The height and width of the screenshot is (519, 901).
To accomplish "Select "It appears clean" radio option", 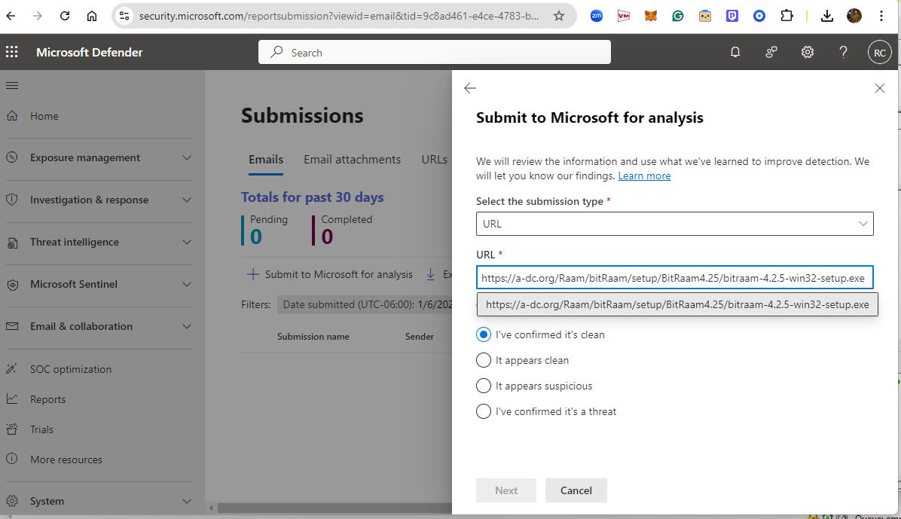I will point(483,360).
